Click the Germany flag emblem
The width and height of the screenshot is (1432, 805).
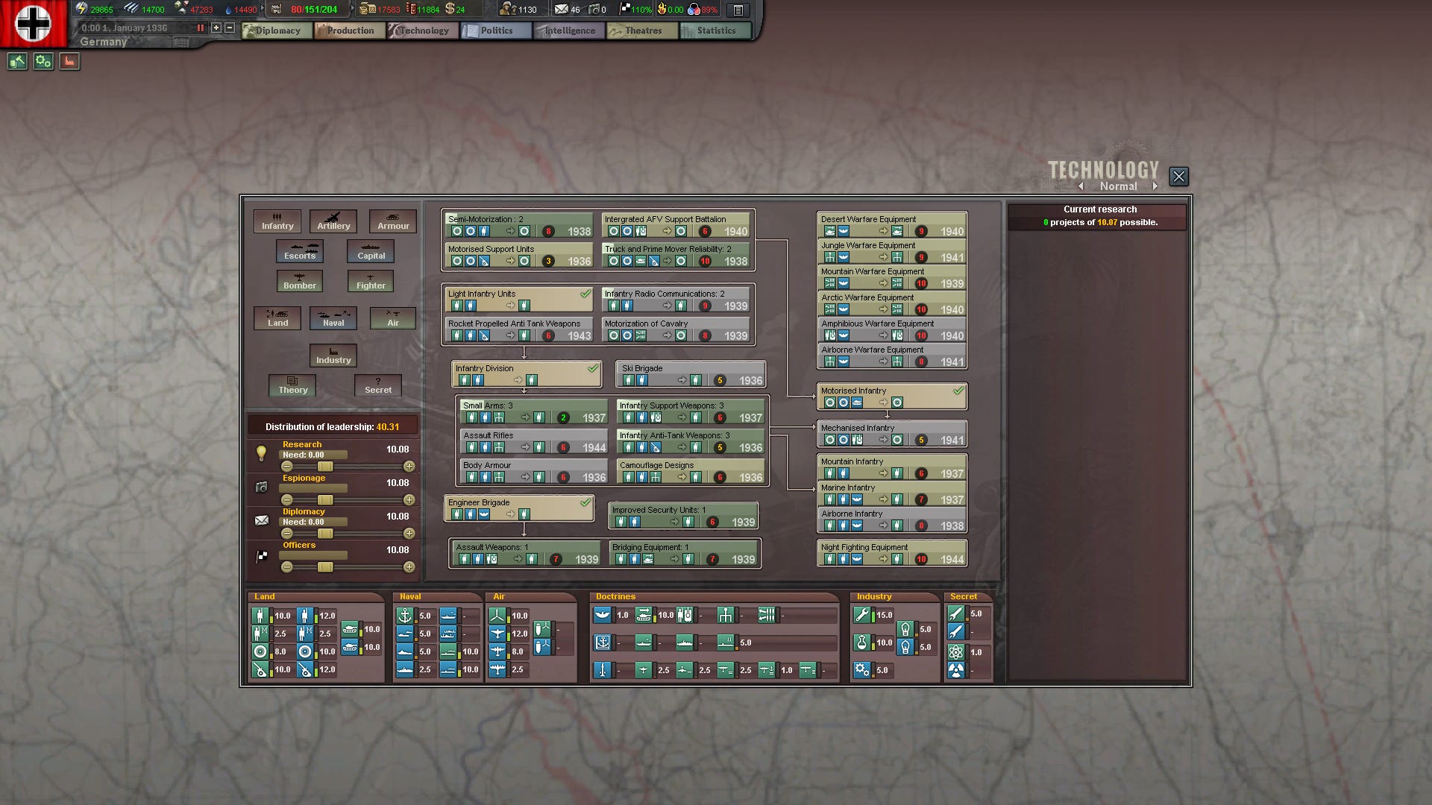click(x=34, y=22)
